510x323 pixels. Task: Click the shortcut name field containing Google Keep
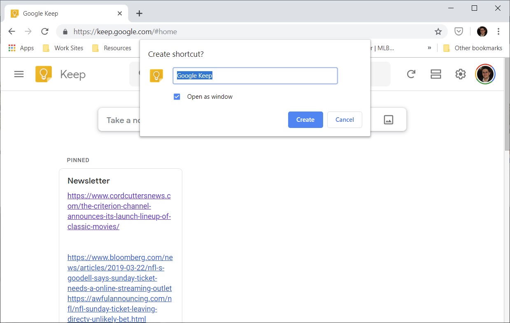(255, 76)
